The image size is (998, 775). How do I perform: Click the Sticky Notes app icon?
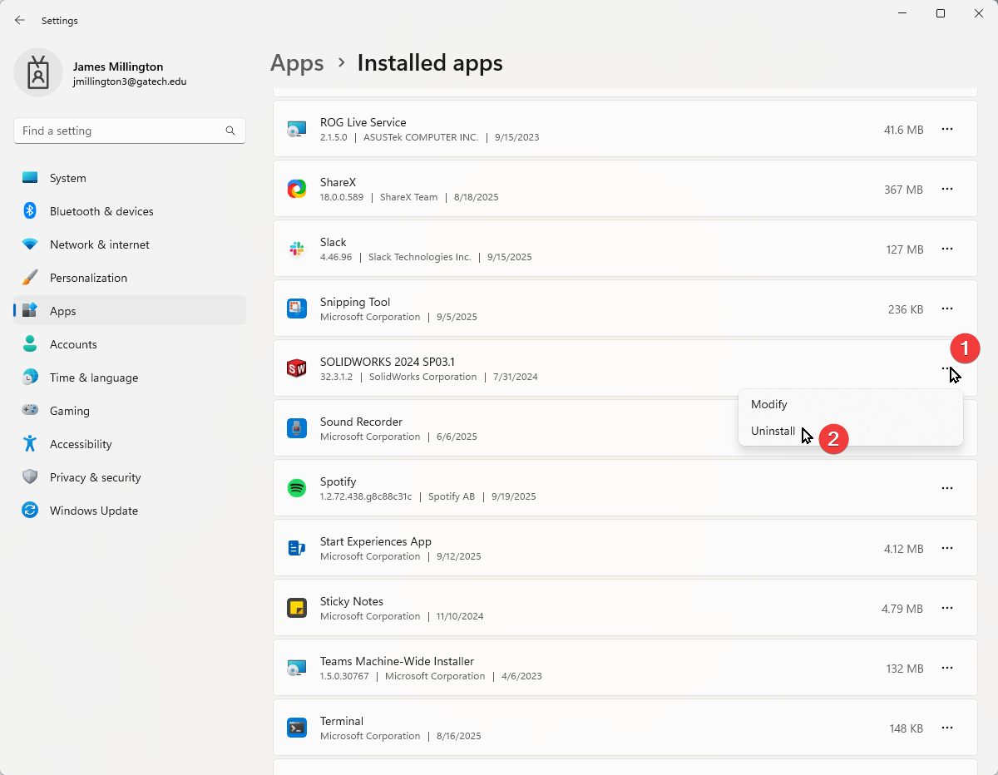297,608
